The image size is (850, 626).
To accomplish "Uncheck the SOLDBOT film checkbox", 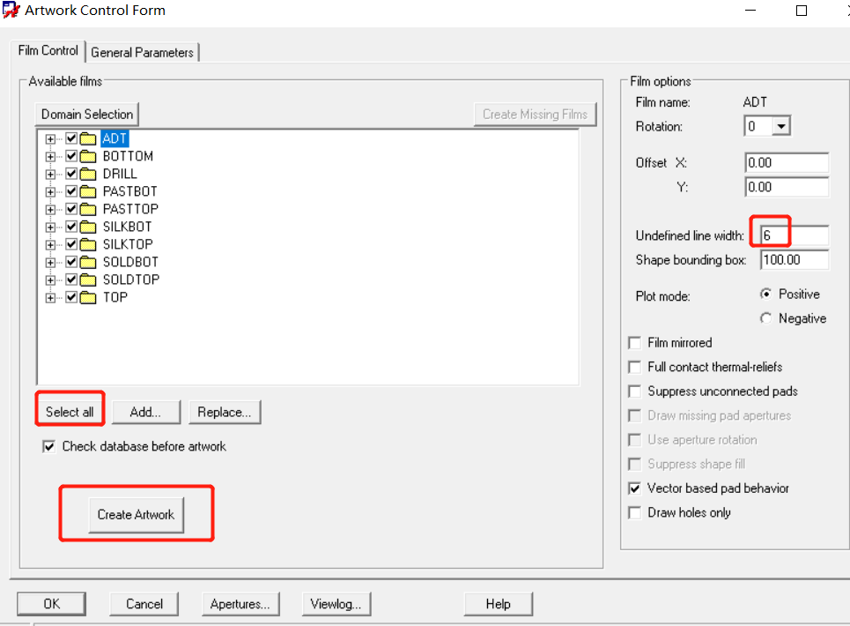I will [x=71, y=262].
